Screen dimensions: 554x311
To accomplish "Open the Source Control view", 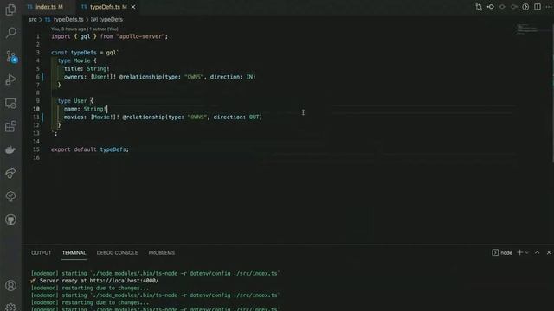I will pos(10,56).
